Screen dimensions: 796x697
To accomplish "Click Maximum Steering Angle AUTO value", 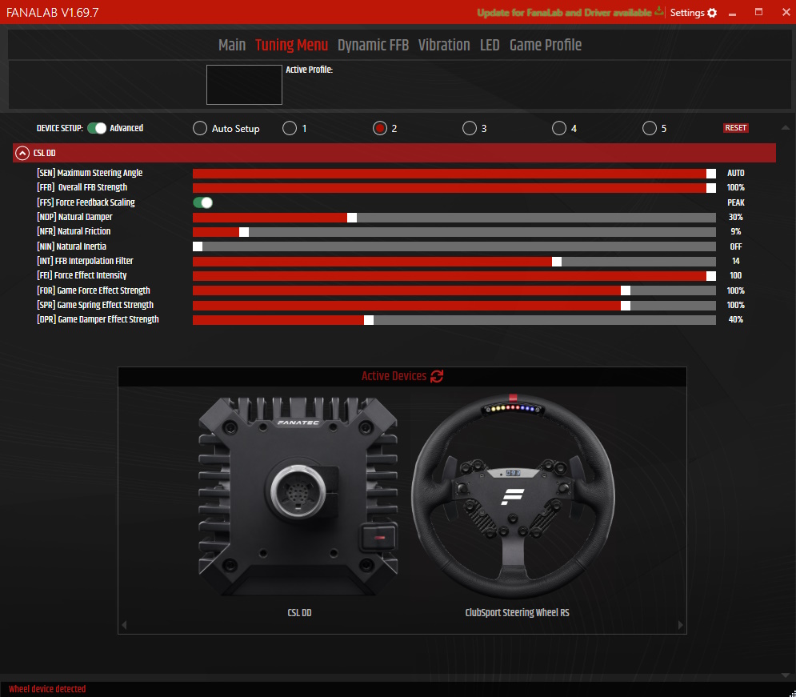I will point(735,173).
